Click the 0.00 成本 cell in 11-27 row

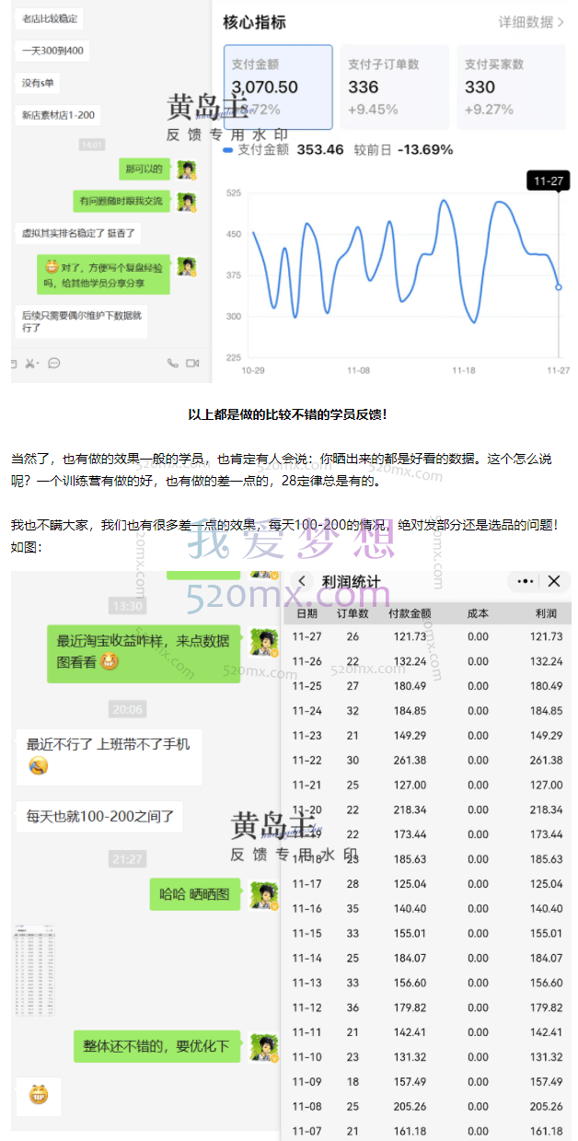pyautogui.click(x=478, y=636)
